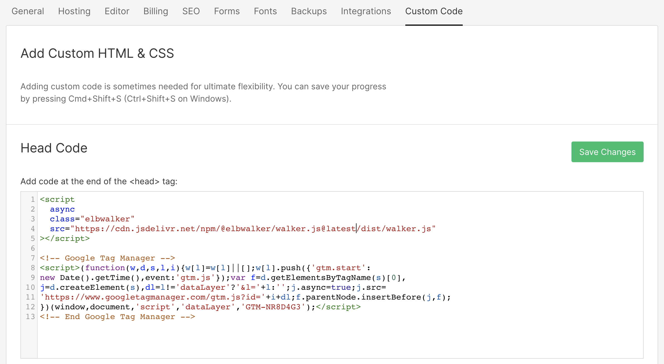This screenshot has height=364, width=664.
Task: Open the Billing tab
Action: (x=156, y=11)
